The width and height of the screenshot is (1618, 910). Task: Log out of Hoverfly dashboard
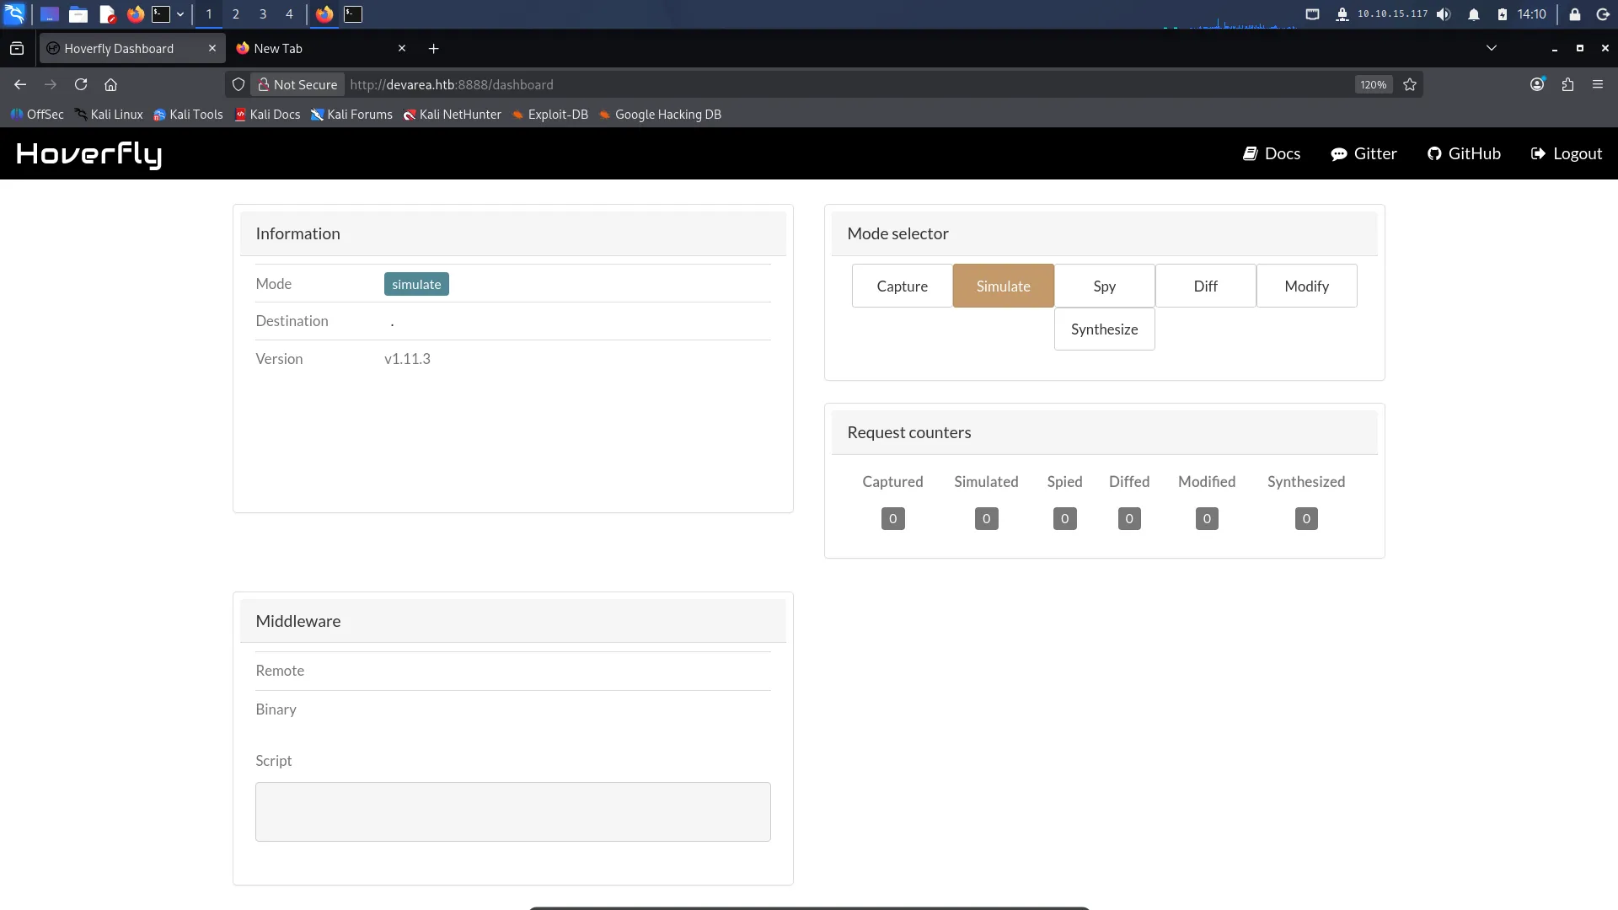1566,153
